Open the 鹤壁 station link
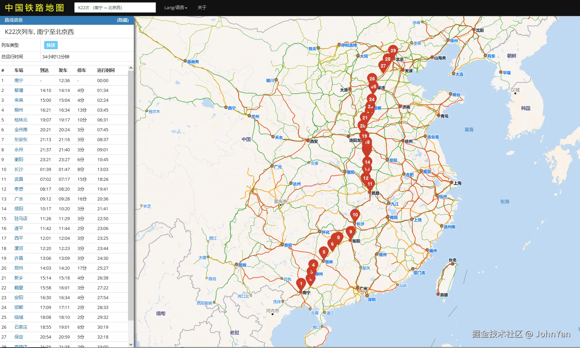Viewport: 580px width, 348px height. coord(19,288)
